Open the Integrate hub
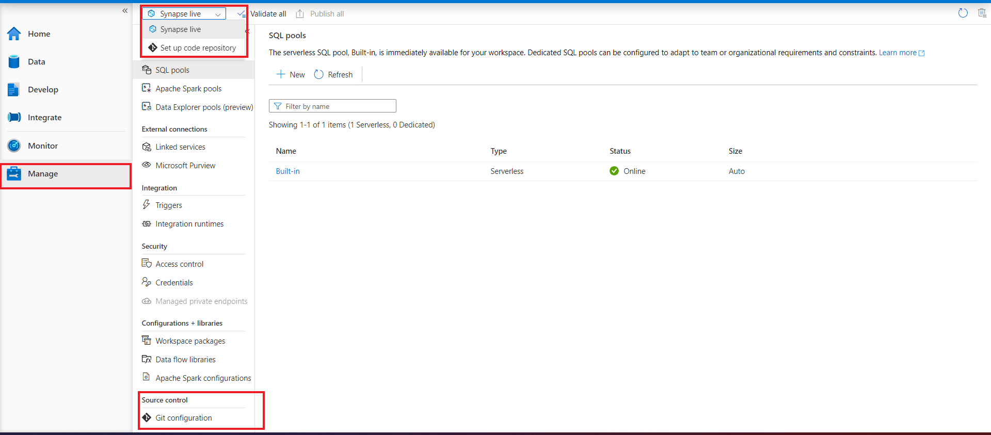This screenshot has height=435, width=991. click(35, 118)
